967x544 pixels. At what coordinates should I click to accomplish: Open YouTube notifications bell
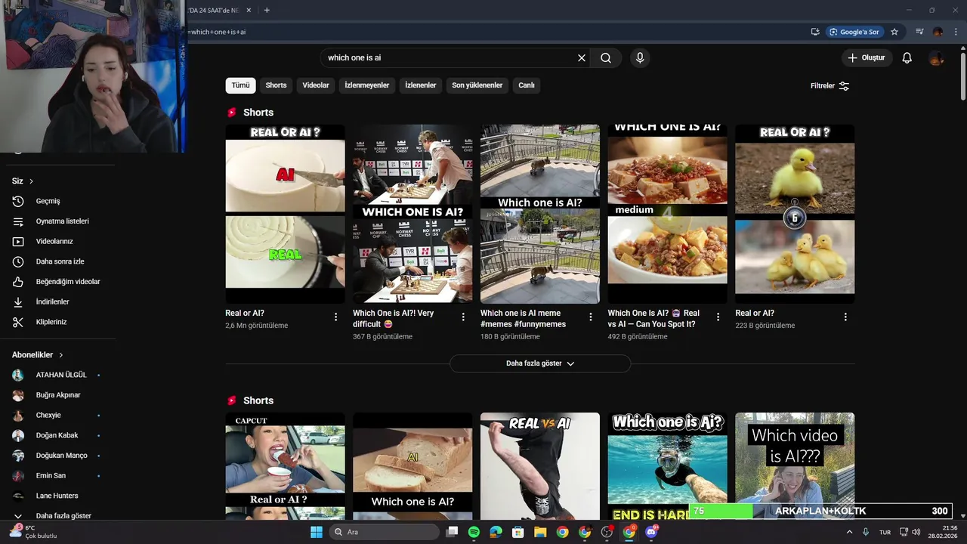coord(907,58)
